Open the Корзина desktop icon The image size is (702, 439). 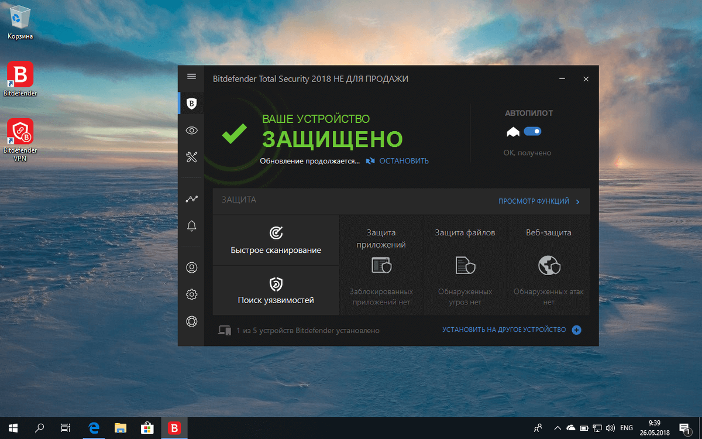(x=20, y=23)
